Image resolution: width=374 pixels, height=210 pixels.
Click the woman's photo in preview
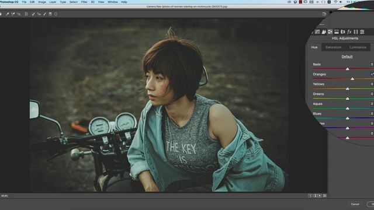click(158, 105)
